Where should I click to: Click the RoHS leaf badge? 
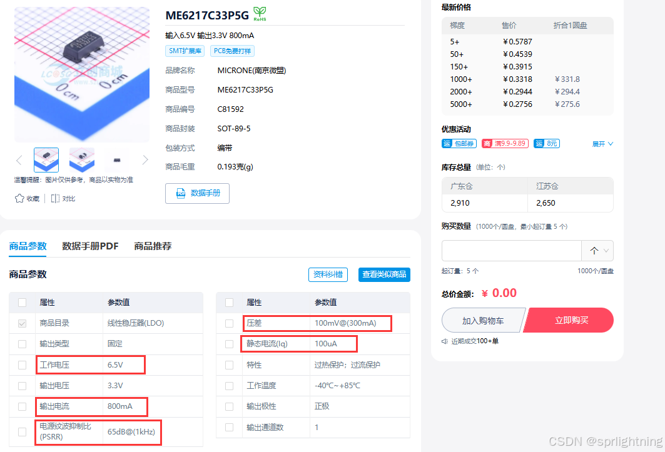click(260, 14)
